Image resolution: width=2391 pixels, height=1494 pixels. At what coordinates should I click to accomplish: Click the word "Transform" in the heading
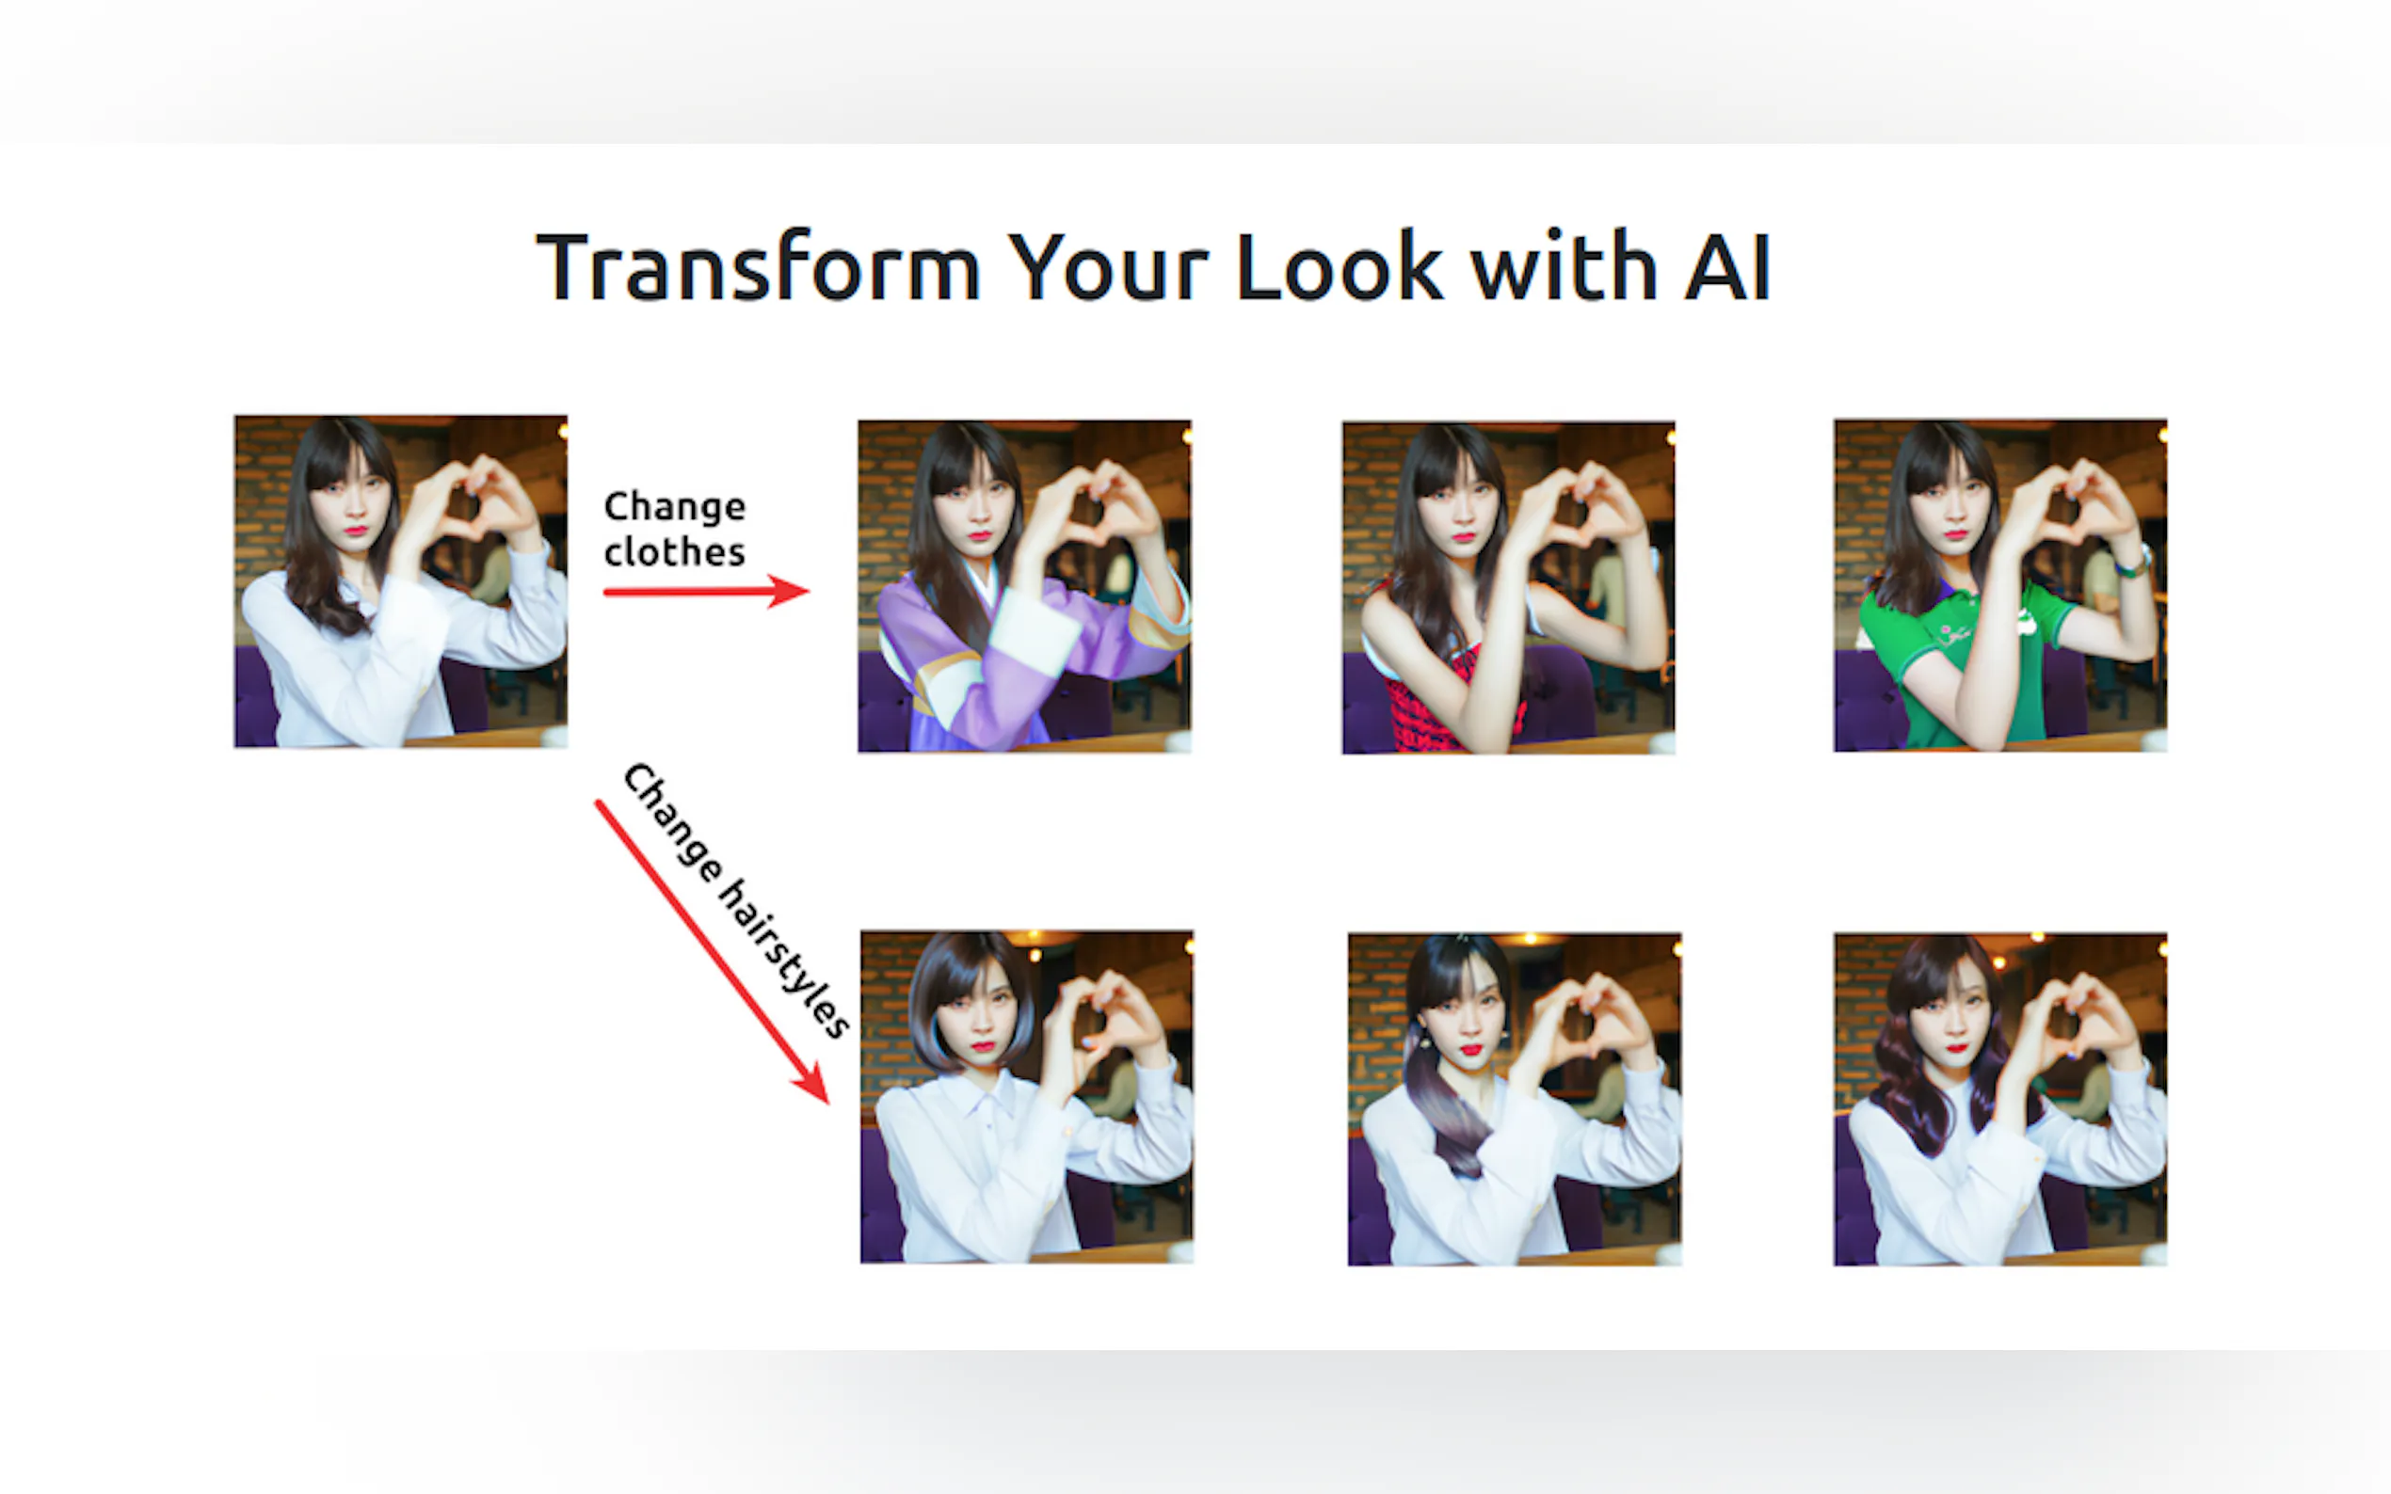(x=758, y=267)
